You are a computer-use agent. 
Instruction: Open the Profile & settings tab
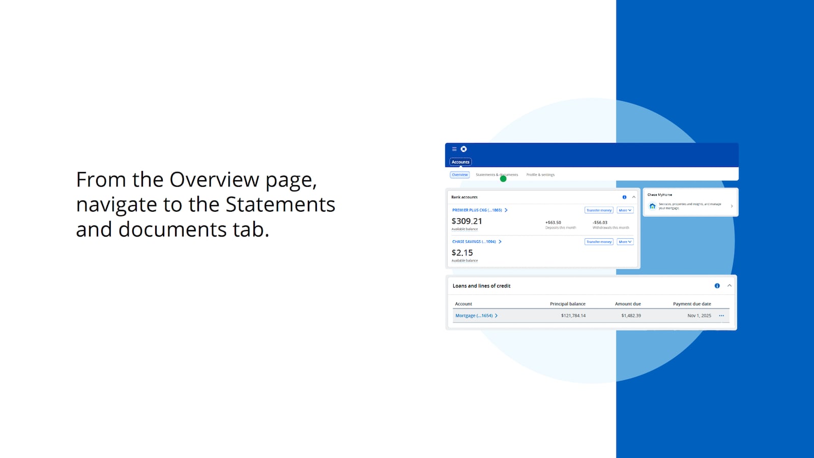540,175
